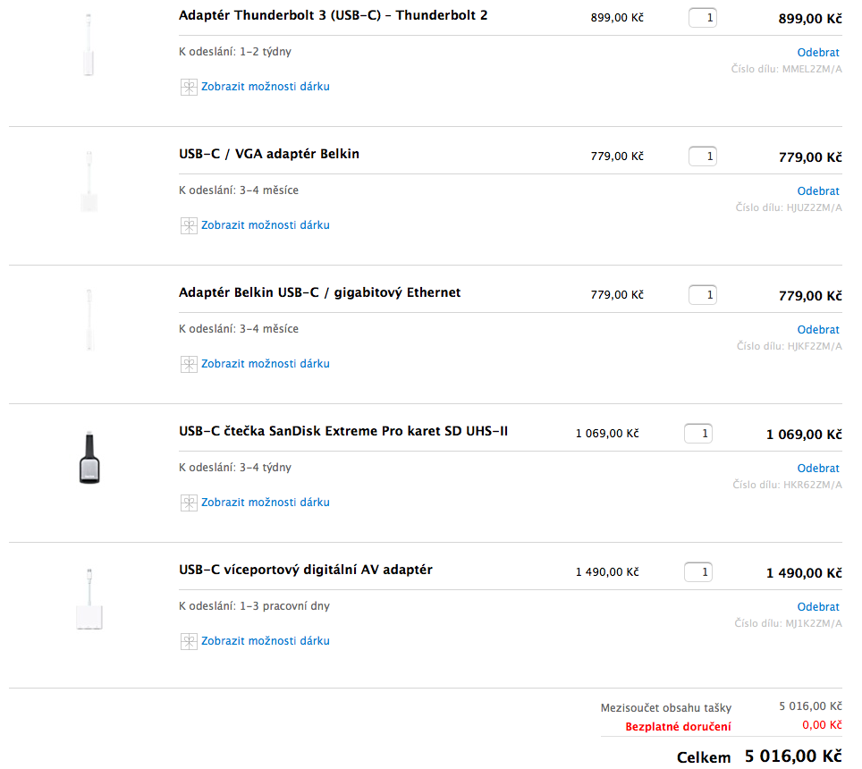This screenshot has width=862, height=769.
Task: Remove Belkin gigabit Ethernet adapter via Odebrat
Action: click(x=818, y=330)
